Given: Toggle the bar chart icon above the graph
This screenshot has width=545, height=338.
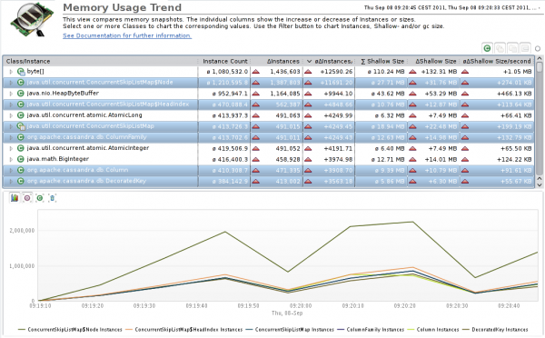Looking at the screenshot, I should point(15,198).
